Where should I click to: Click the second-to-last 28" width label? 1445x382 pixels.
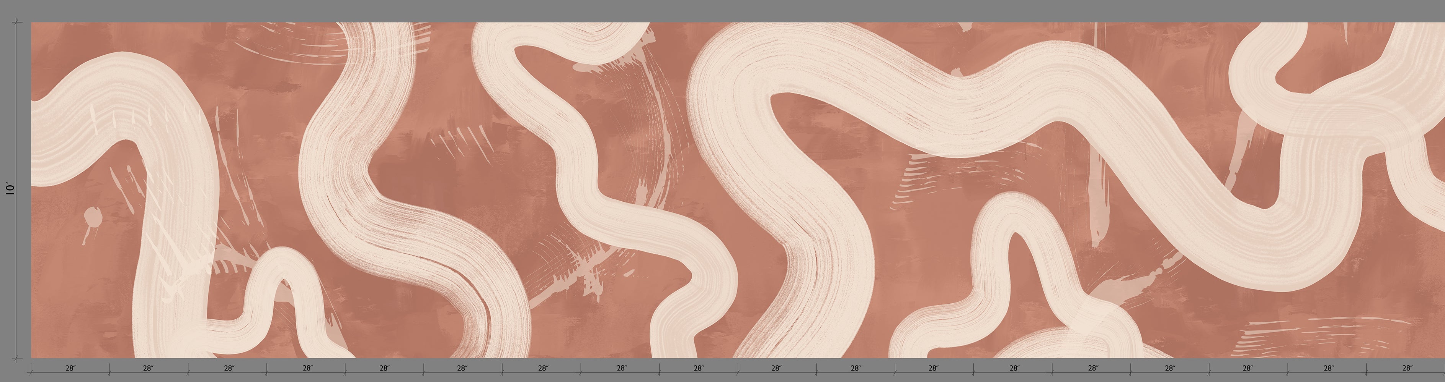(x=1329, y=369)
